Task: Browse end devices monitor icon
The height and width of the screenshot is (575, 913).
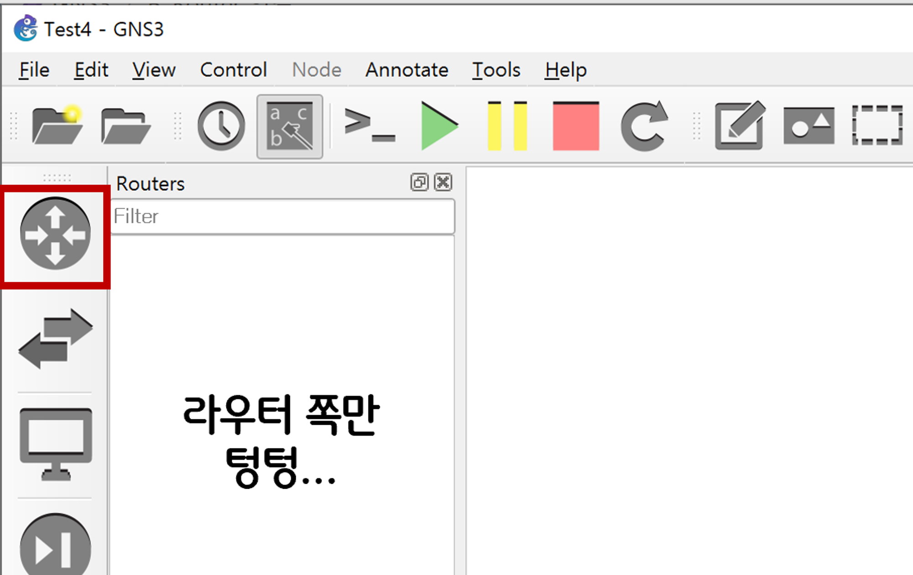Action: (x=56, y=444)
